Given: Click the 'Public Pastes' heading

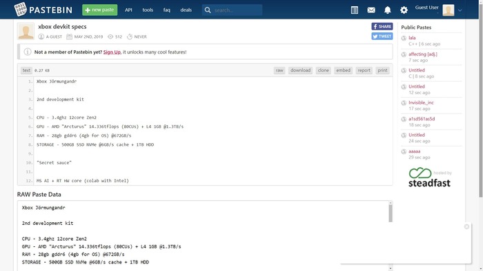Looking at the screenshot, I should (x=416, y=28).
